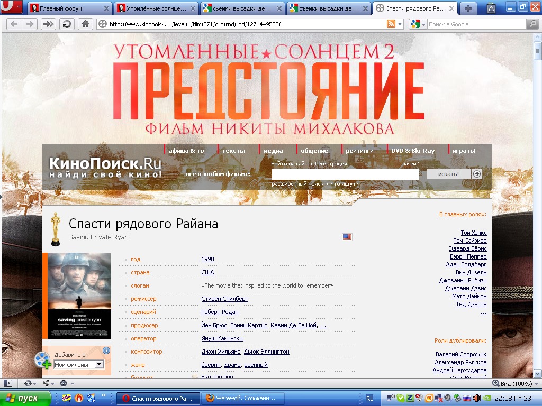The image size is (542, 406).
Task: Click the Saving Private Ryan poster
Action: point(79,296)
